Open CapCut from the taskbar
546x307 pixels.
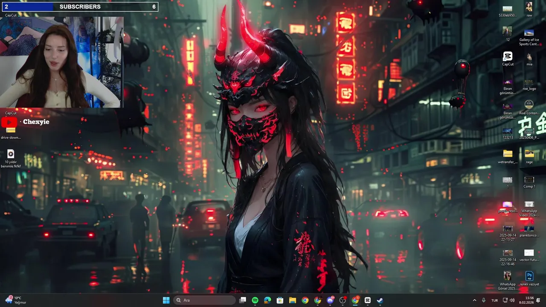tap(368, 300)
